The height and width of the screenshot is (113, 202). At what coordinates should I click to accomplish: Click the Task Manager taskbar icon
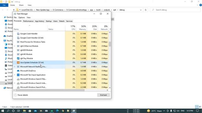74,111
